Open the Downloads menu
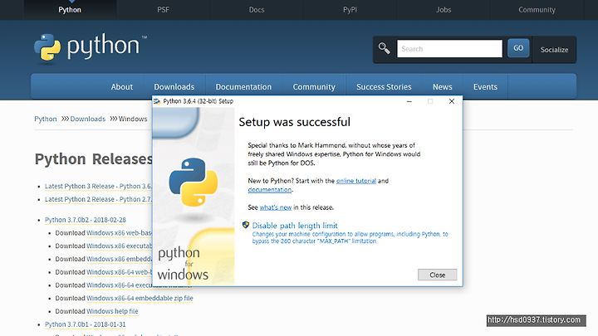This screenshot has width=598, height=336. [174, 87]
